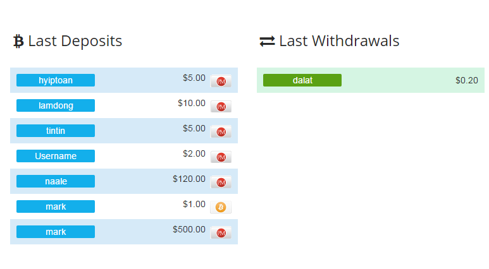Viewport: 489px width, 269px height.
Task: Click the mark badge with $1.00 deposit
Action: pyautogui.click(x=56, y=206)
